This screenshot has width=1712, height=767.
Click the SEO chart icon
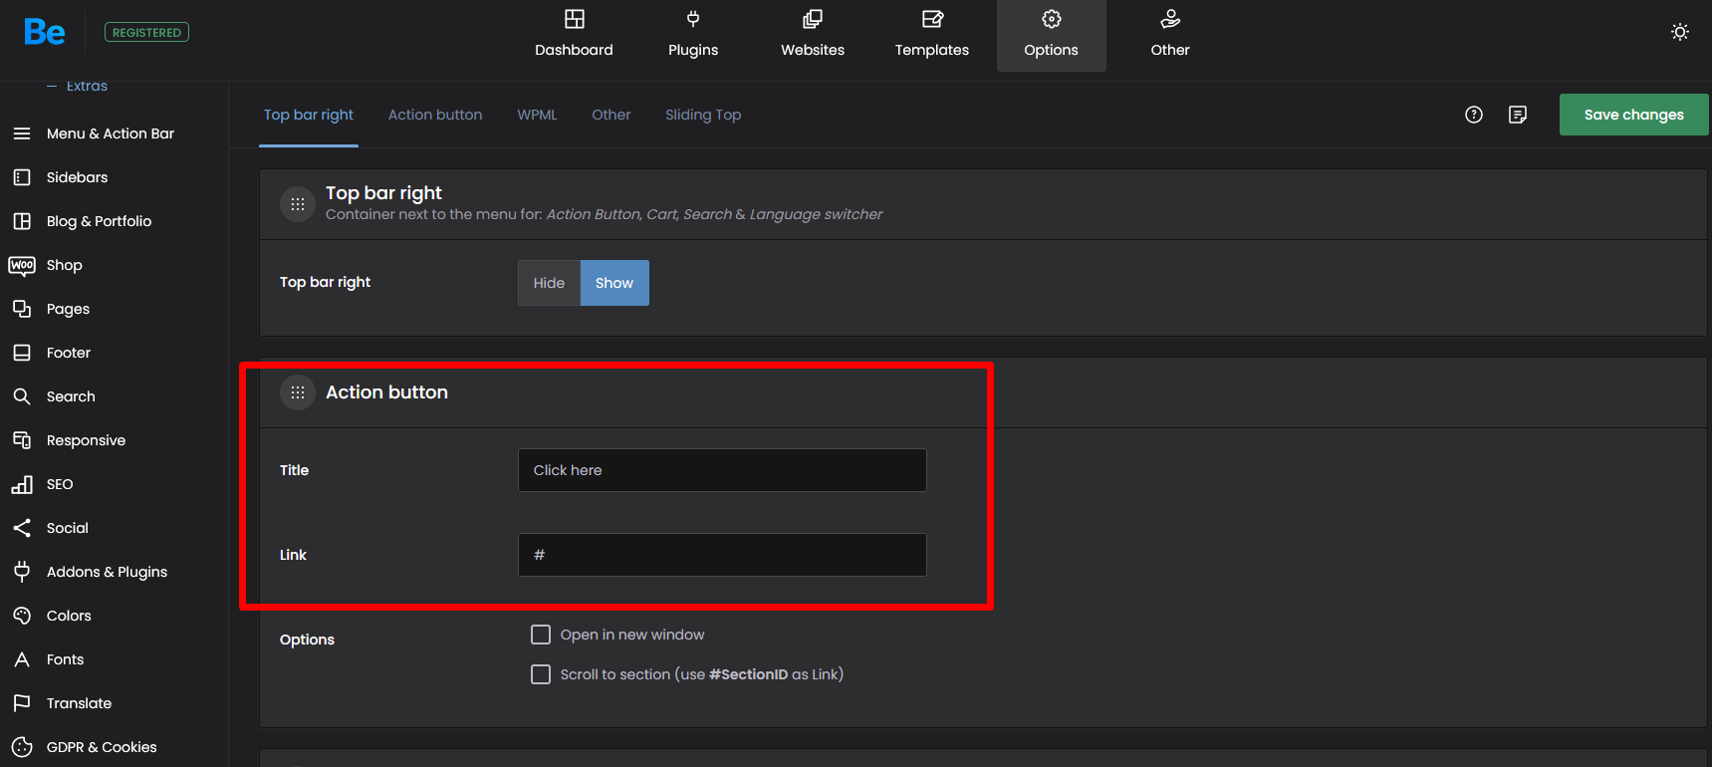pyautogui.click(x=22, y=484)
